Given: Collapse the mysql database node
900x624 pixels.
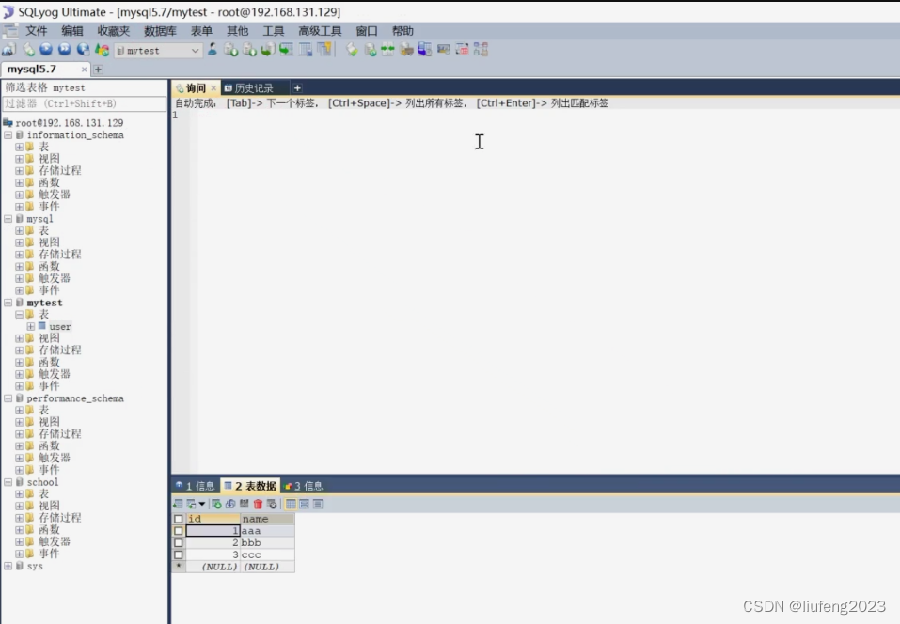Looking at the screenshot, I should coord(8,219).
